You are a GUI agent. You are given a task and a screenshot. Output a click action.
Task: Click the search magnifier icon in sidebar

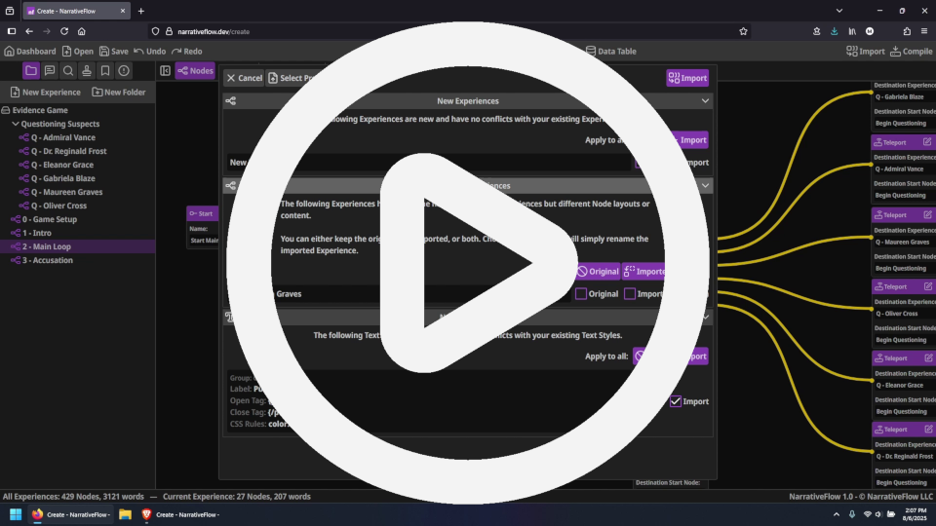coord(68,70)
